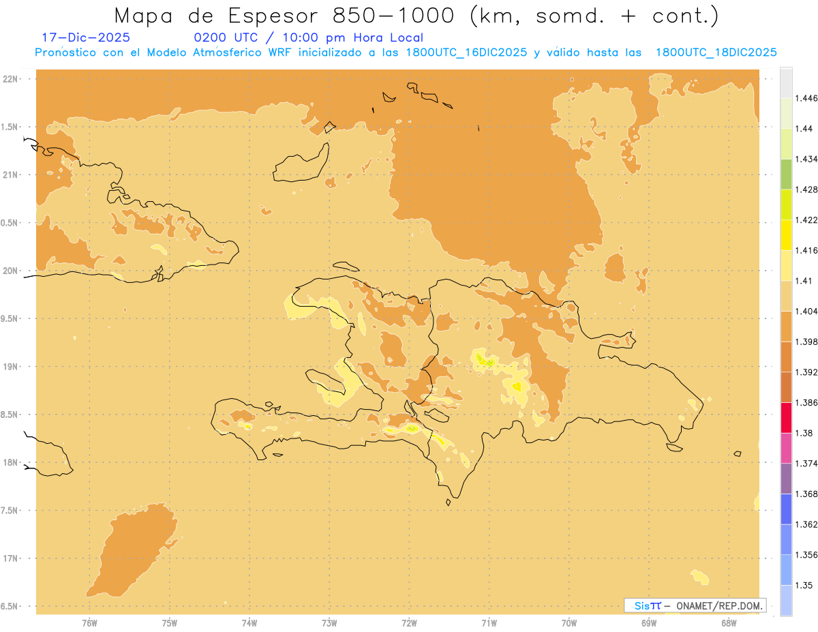Pick the yellow-green swatch between 1.422 and 1.428
The image size is (818, 632).
[x=786, y=205]
